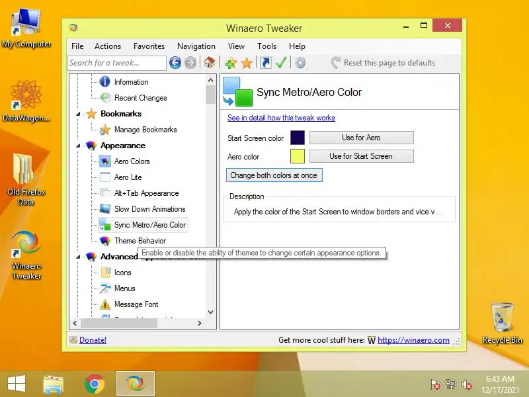Click the Winaero Tweaker title bar icon

[x=73, y=27]
